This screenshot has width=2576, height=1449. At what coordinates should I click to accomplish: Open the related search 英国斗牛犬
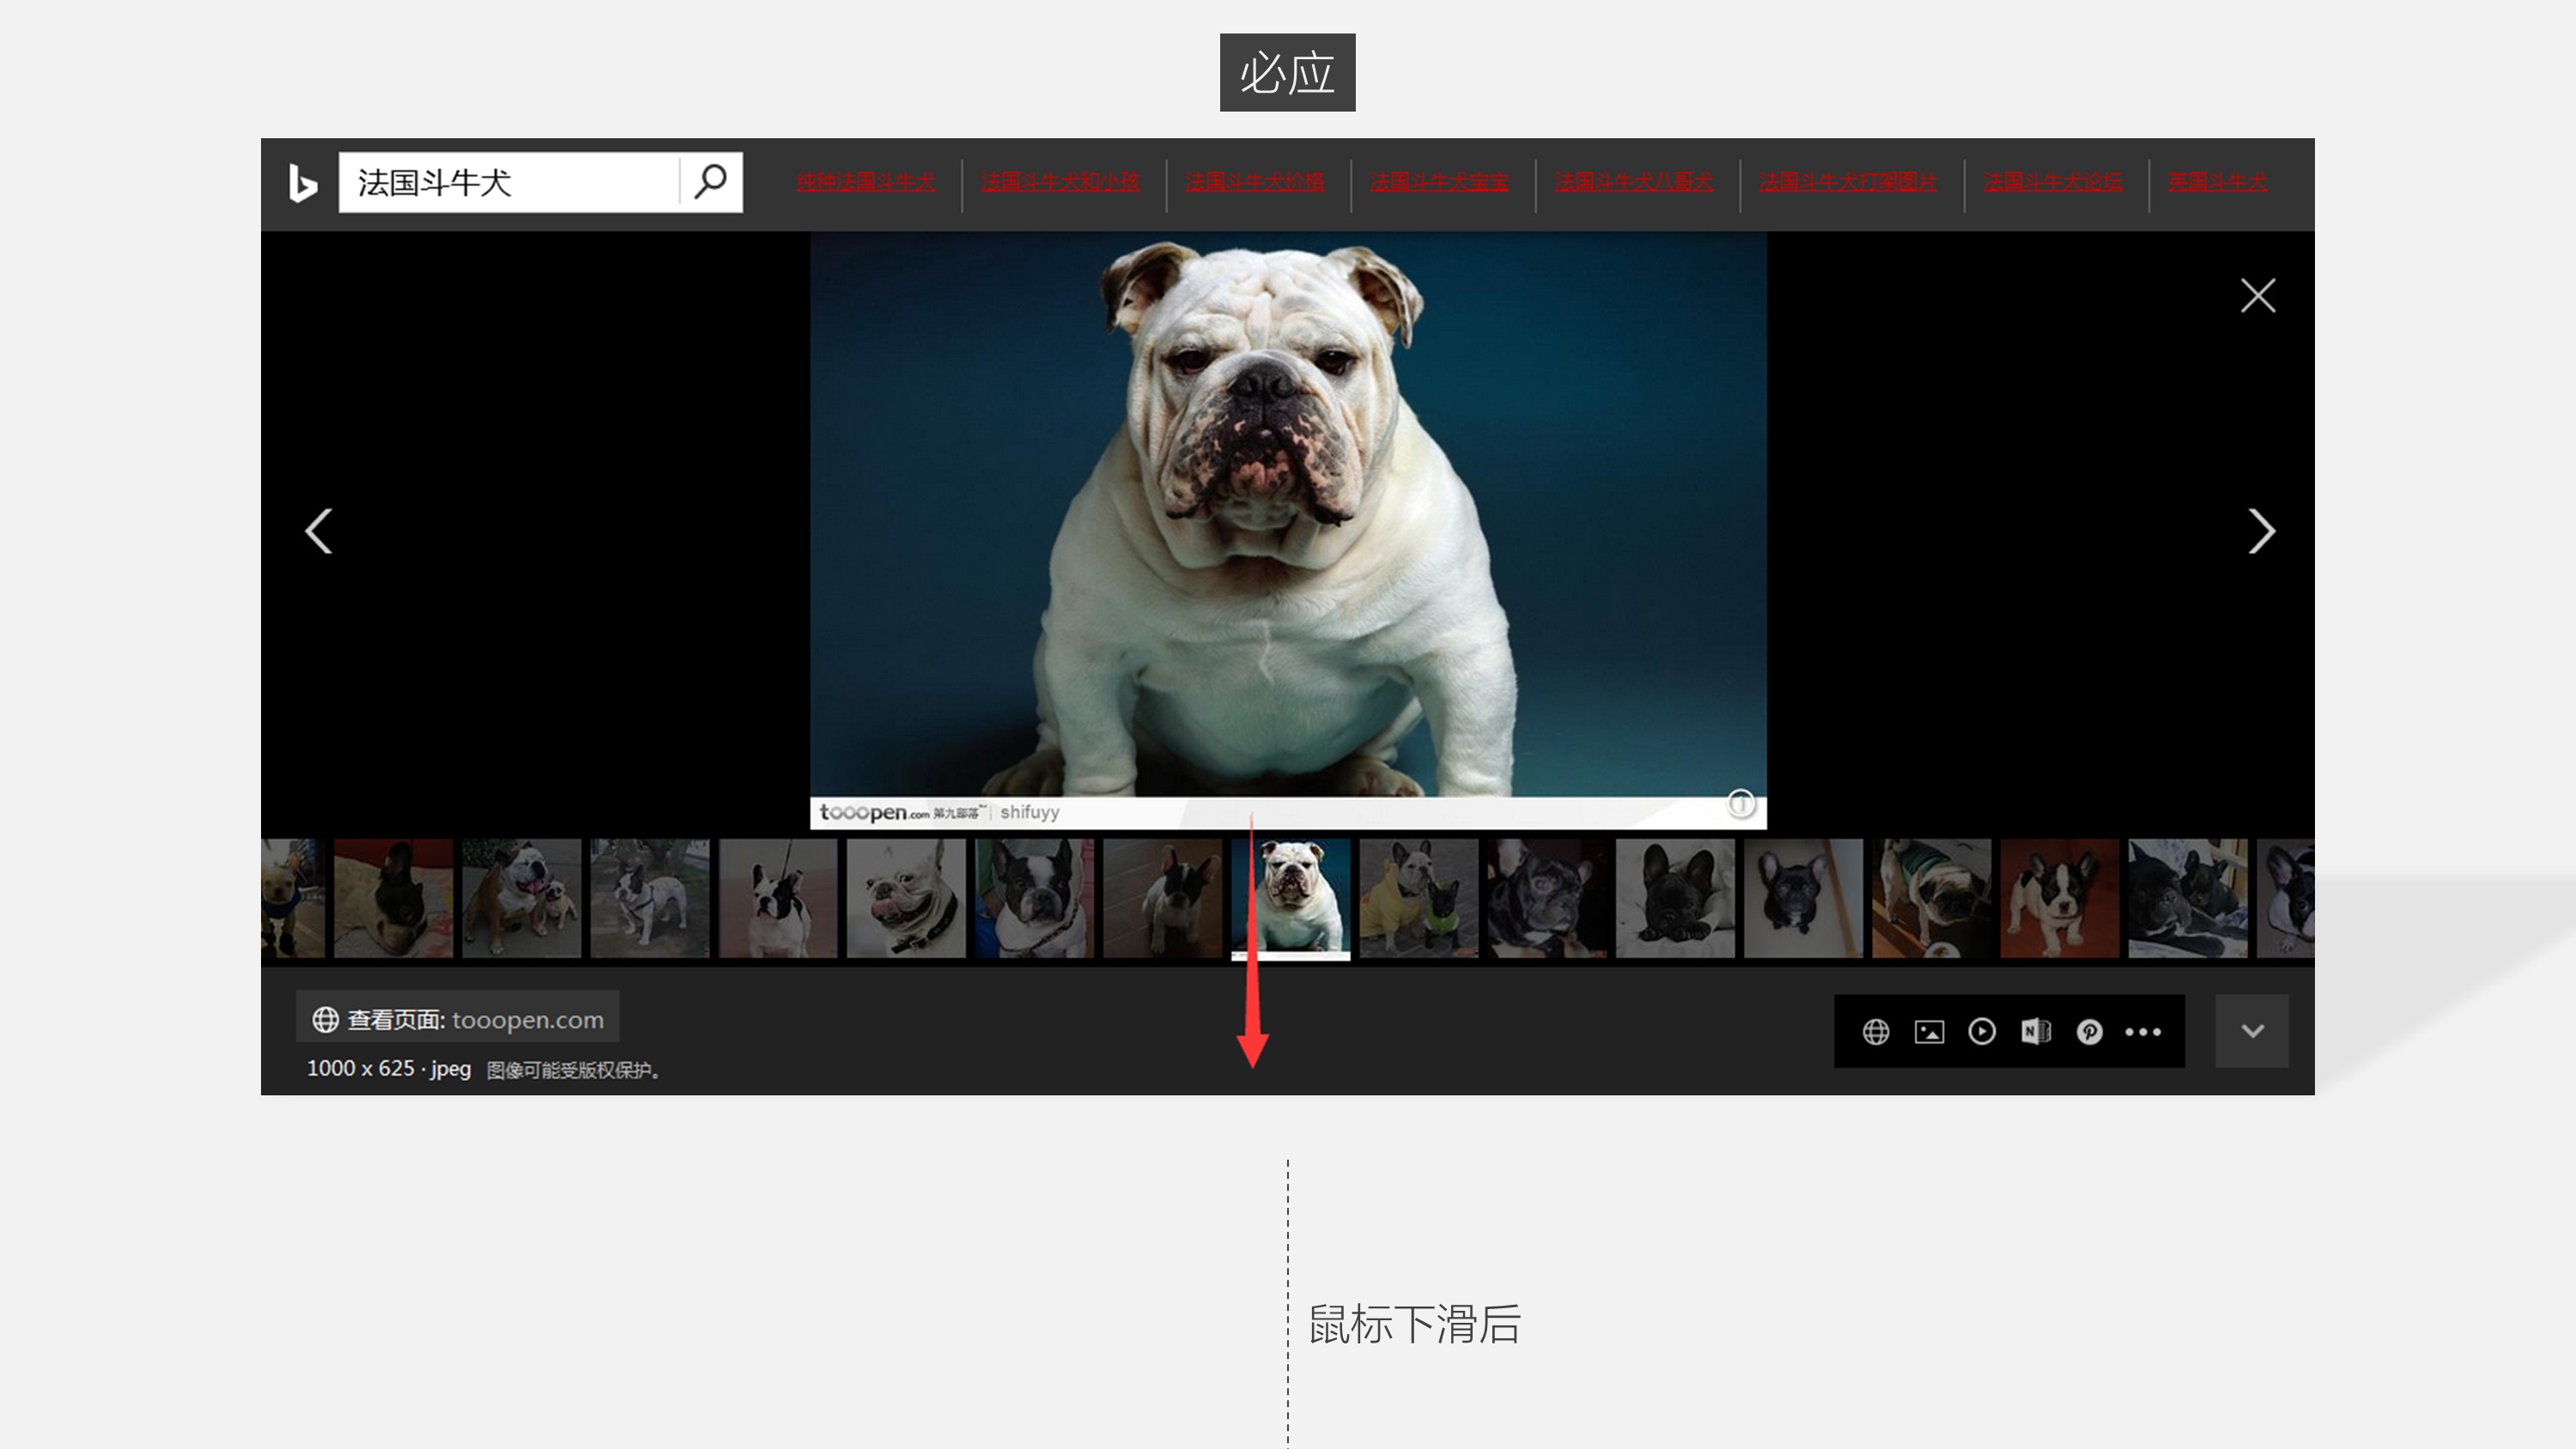coord(2217,182)
